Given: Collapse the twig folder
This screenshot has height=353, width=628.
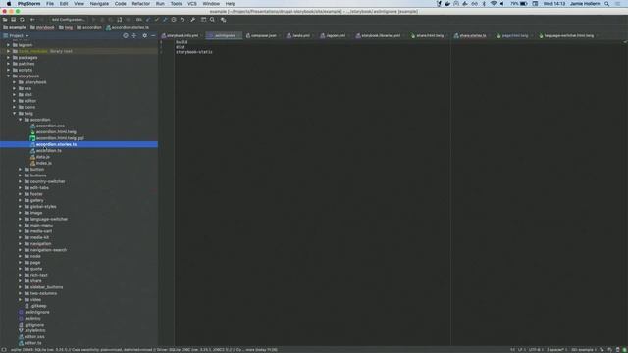Looking at the screenshot, I should [x=15, y=114].
